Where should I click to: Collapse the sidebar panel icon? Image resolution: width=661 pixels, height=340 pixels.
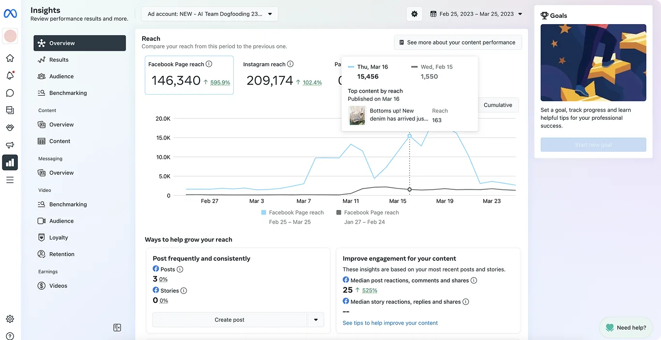(117, 327)
